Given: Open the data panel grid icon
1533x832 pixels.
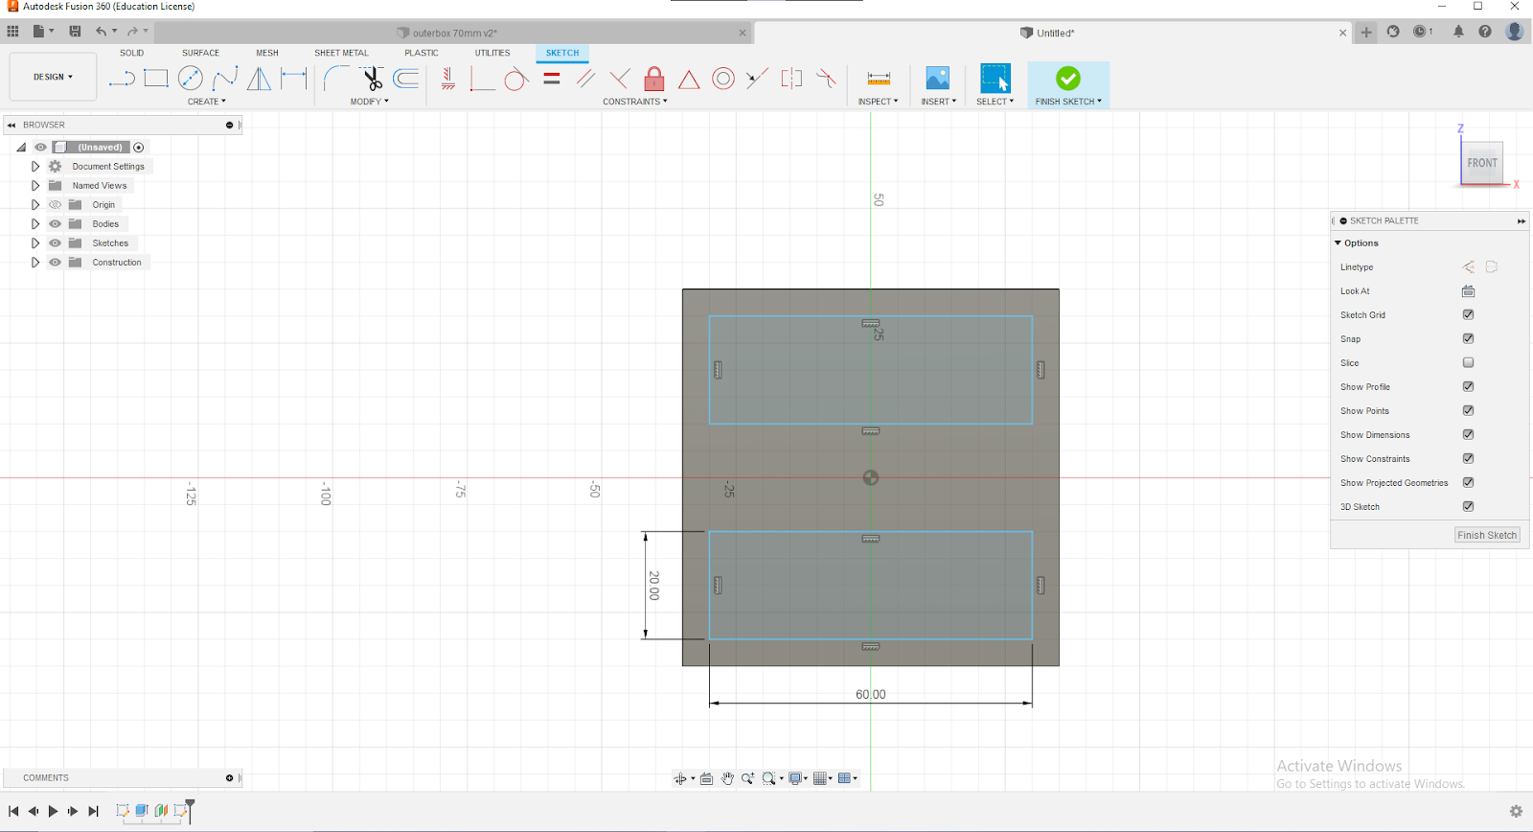Looking at the screenshot, I should click(12, 32).
